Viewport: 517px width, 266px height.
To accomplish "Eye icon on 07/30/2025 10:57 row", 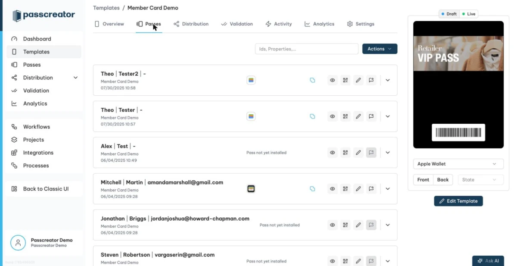I will pyautogui.click(x=332, y=116).
